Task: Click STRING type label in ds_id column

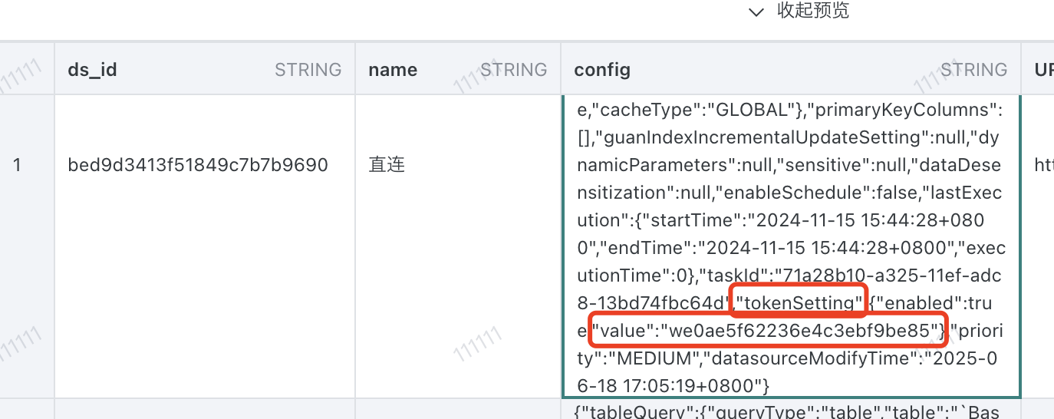Action: [308, 70]
